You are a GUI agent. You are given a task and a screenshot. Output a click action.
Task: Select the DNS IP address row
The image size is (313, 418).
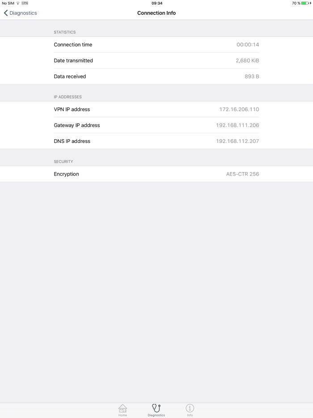click(x=156, y=141)
